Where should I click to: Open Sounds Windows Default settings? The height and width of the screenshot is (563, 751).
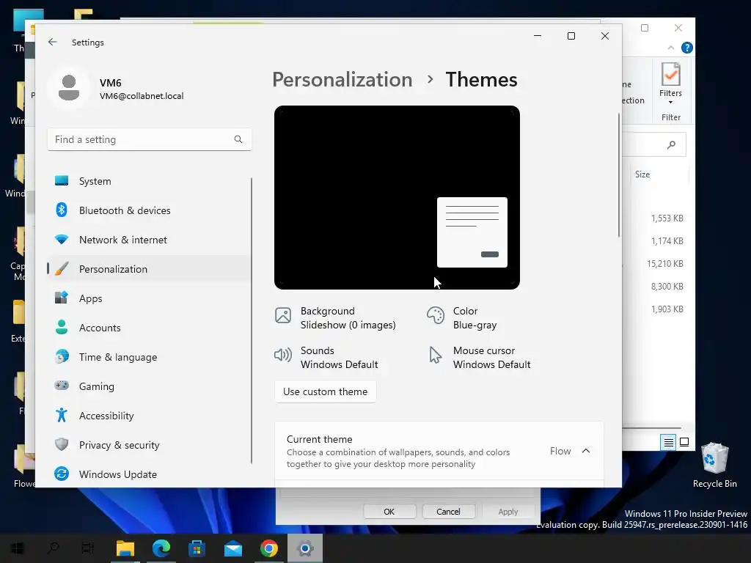coord(326,358)
